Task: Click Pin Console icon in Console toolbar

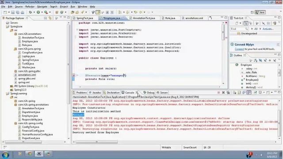Action: (255, 93)
